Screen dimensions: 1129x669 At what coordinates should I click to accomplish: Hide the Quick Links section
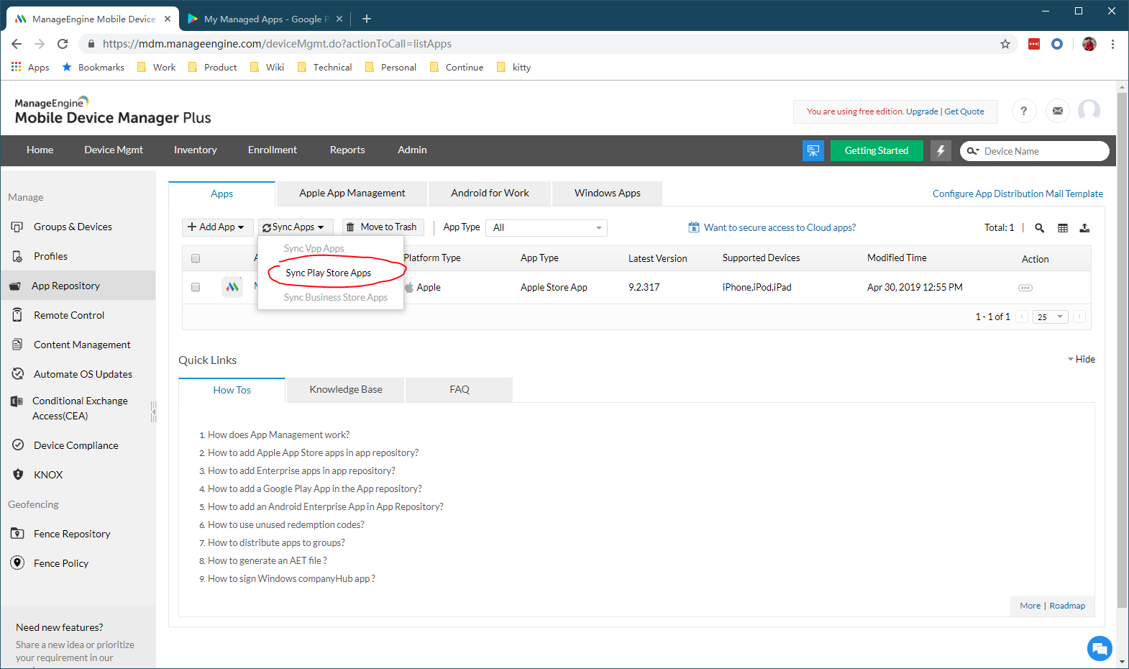[x=1082, y=359]
